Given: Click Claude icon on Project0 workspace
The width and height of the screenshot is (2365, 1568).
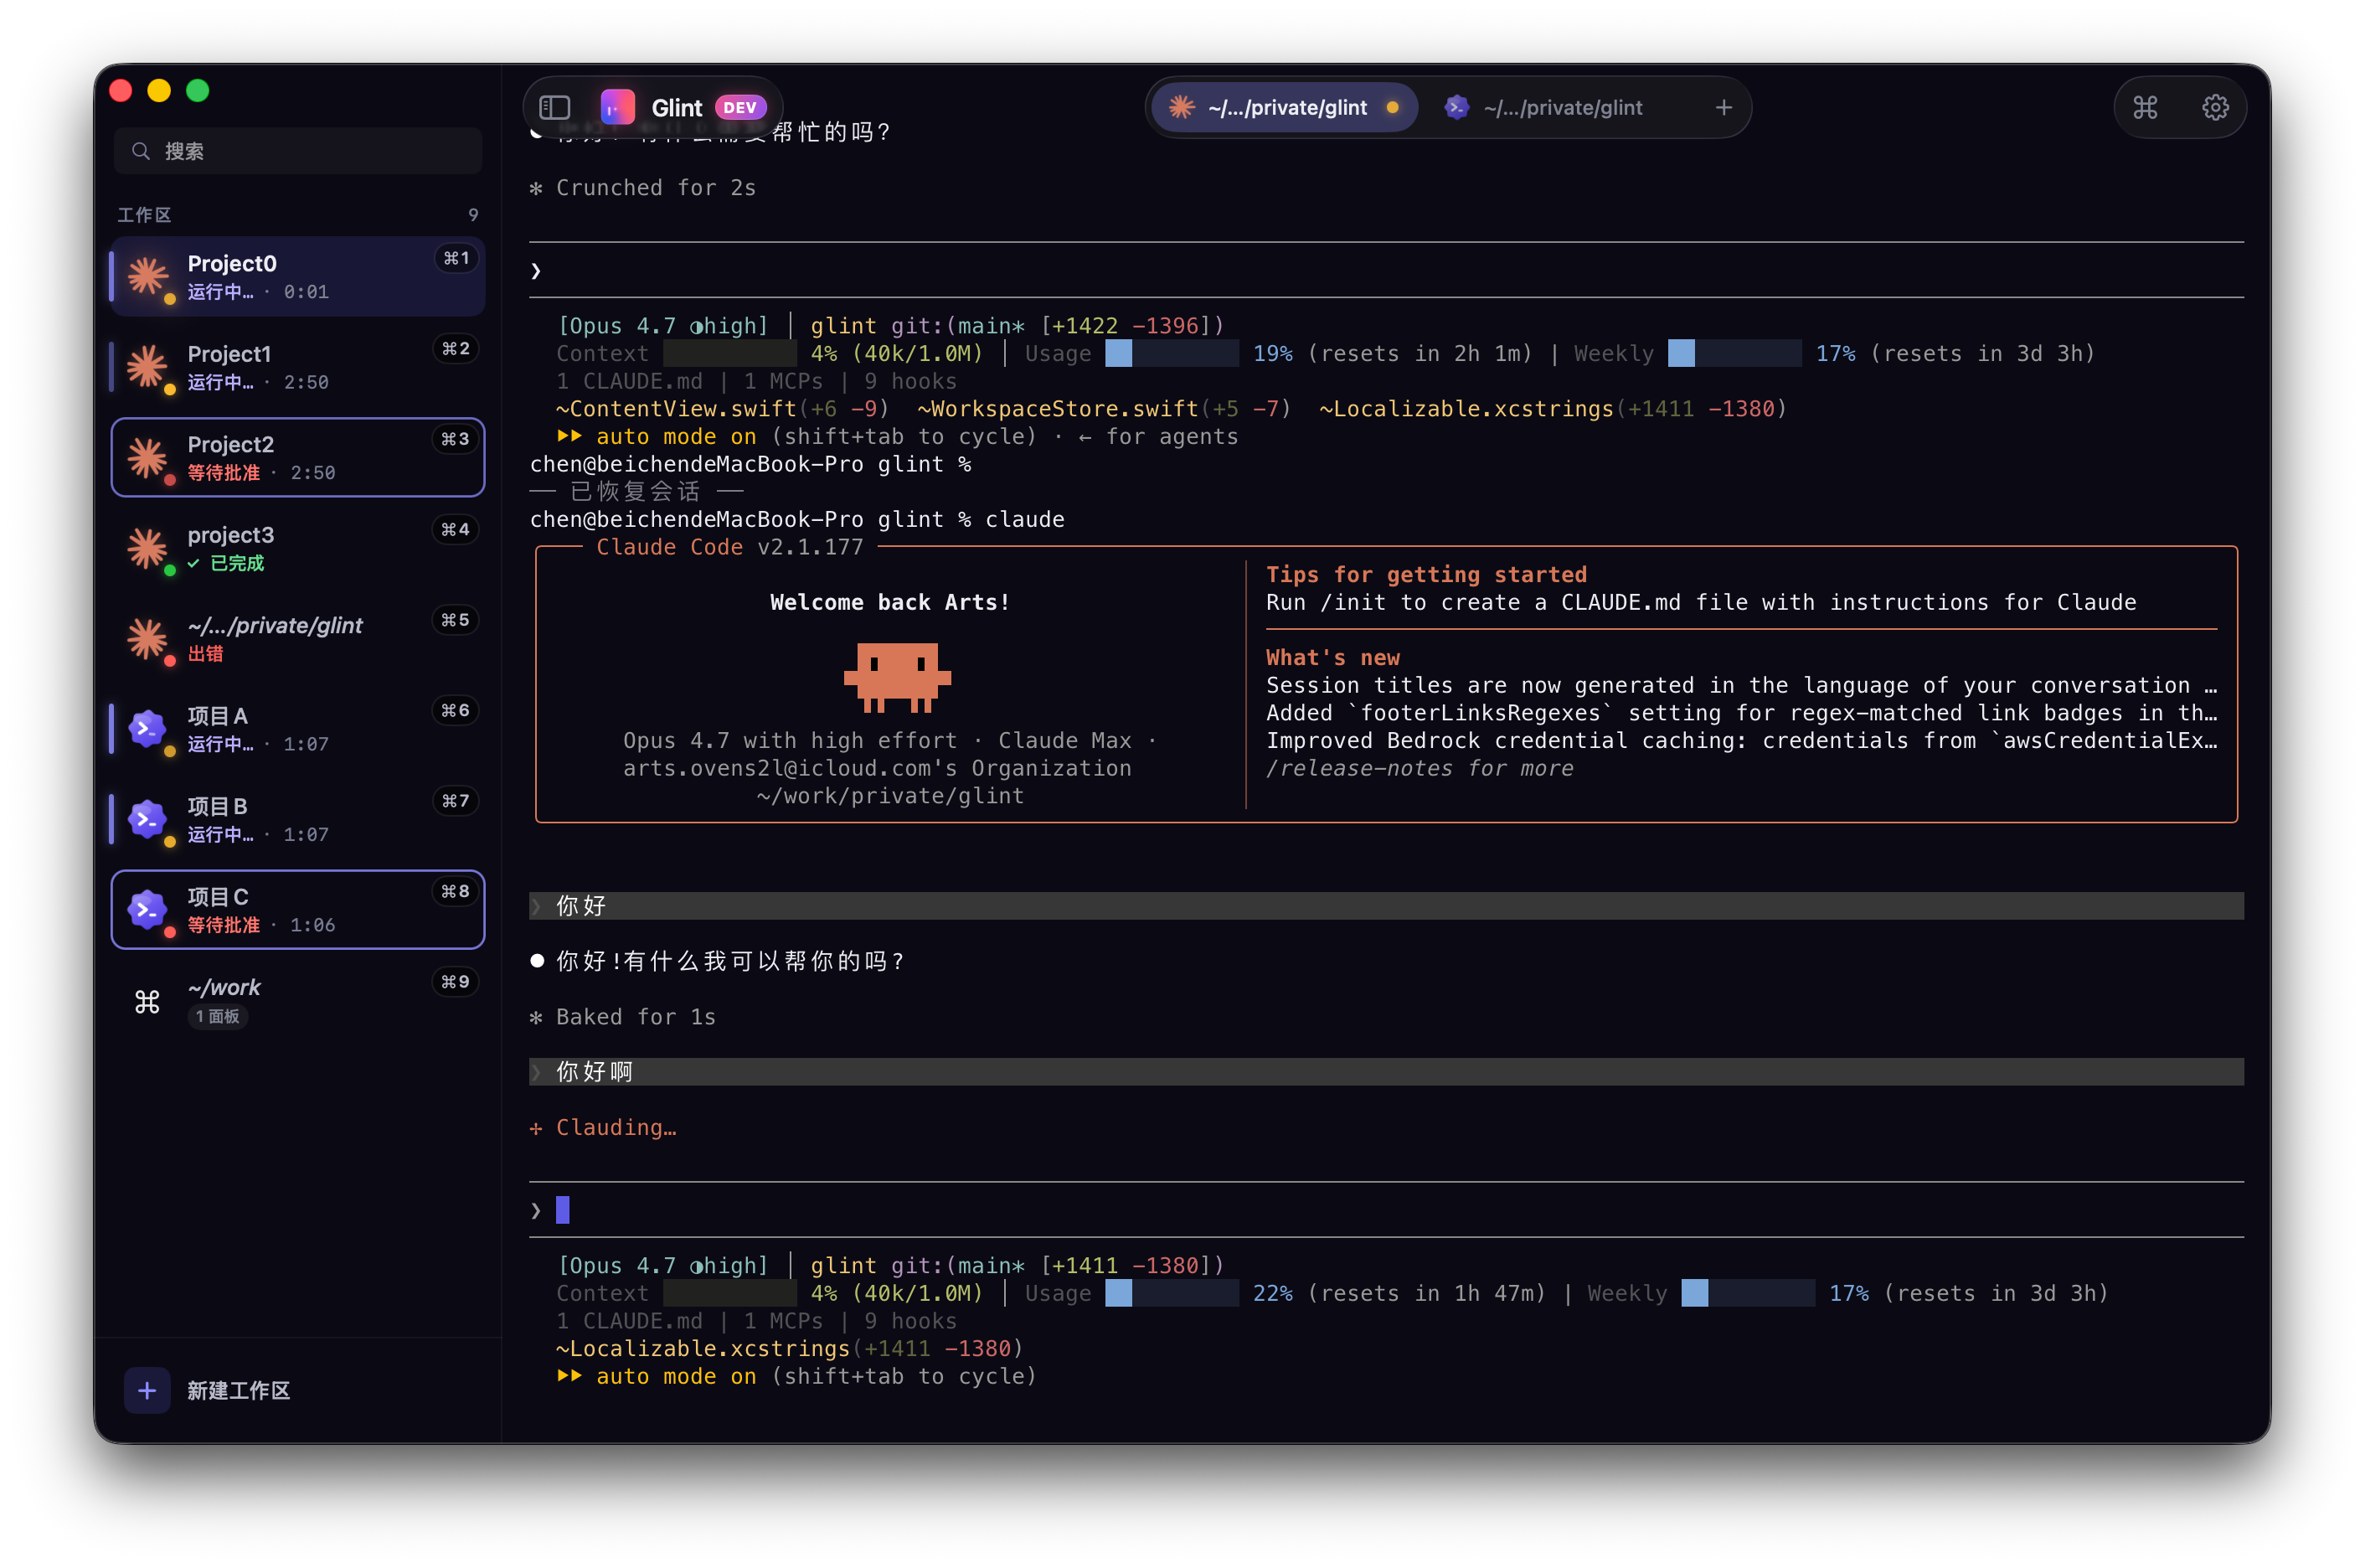Looking at the screenshot, I should (148, 276).
